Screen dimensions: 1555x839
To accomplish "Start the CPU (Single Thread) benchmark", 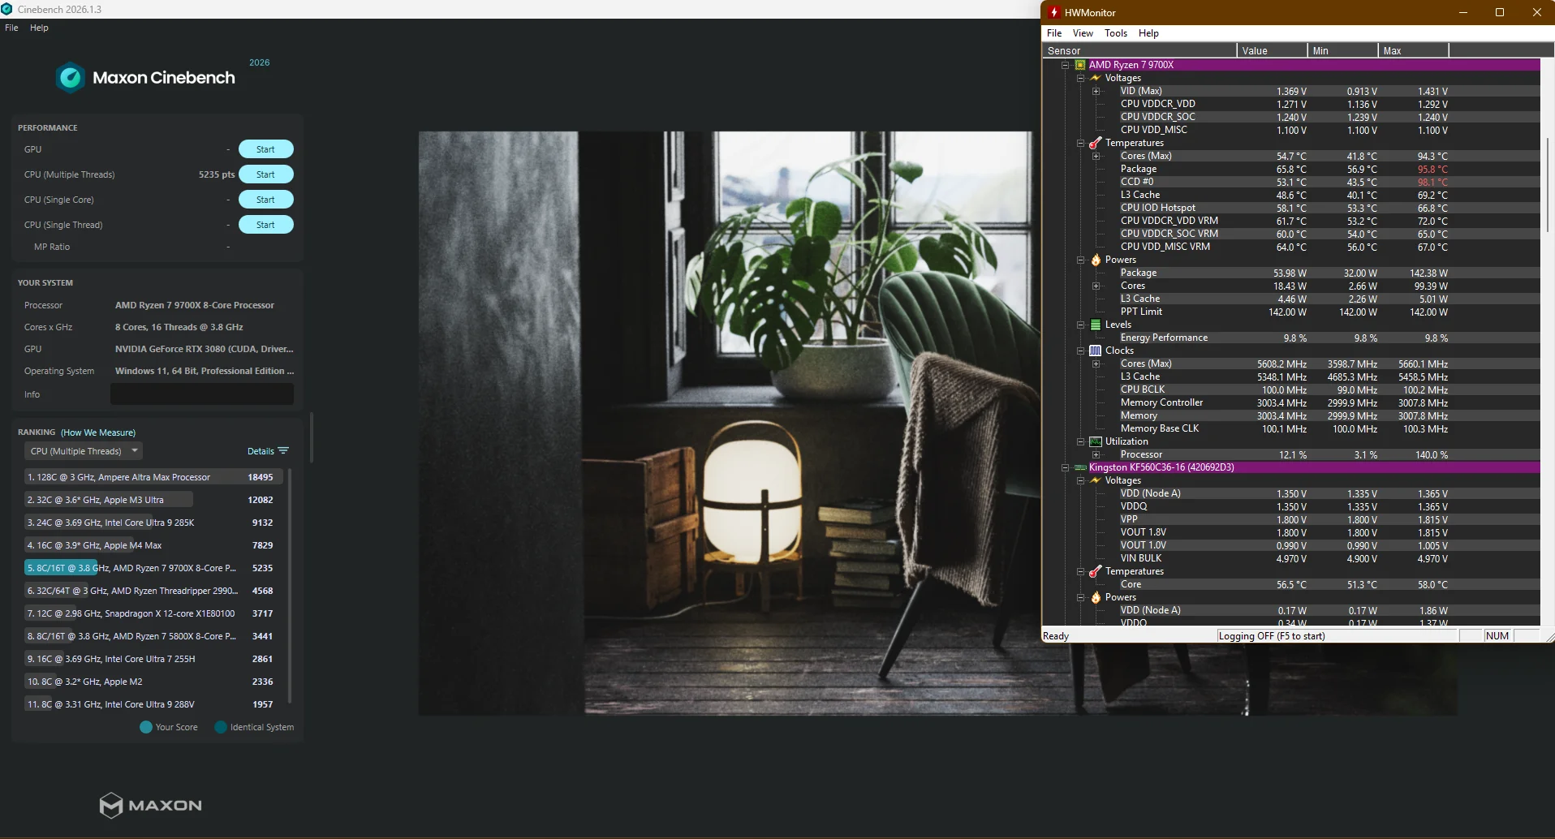I will pyautogui.click(x=265, y=225).
